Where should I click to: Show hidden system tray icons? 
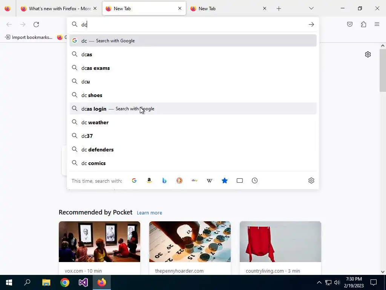click(319, 282)
